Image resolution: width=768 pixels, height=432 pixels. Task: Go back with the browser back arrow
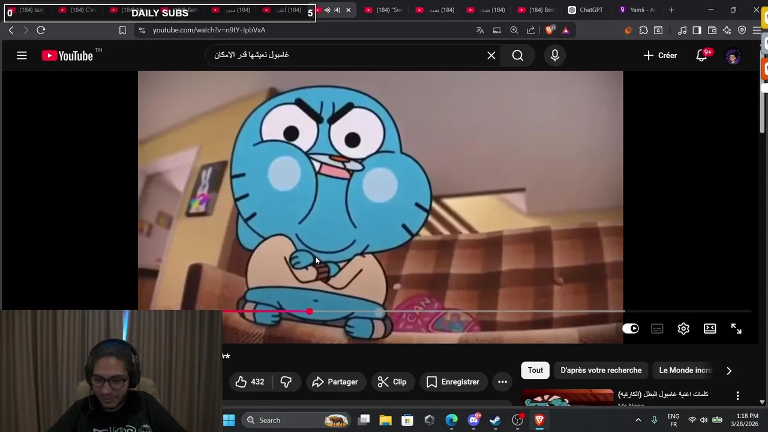tap(11, 30)
